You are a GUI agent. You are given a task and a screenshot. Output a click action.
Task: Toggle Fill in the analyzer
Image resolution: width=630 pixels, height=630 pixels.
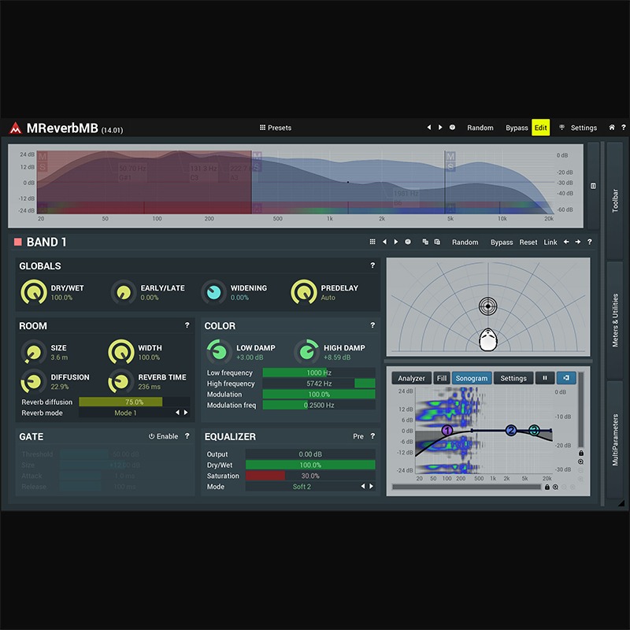click(442, 378)
